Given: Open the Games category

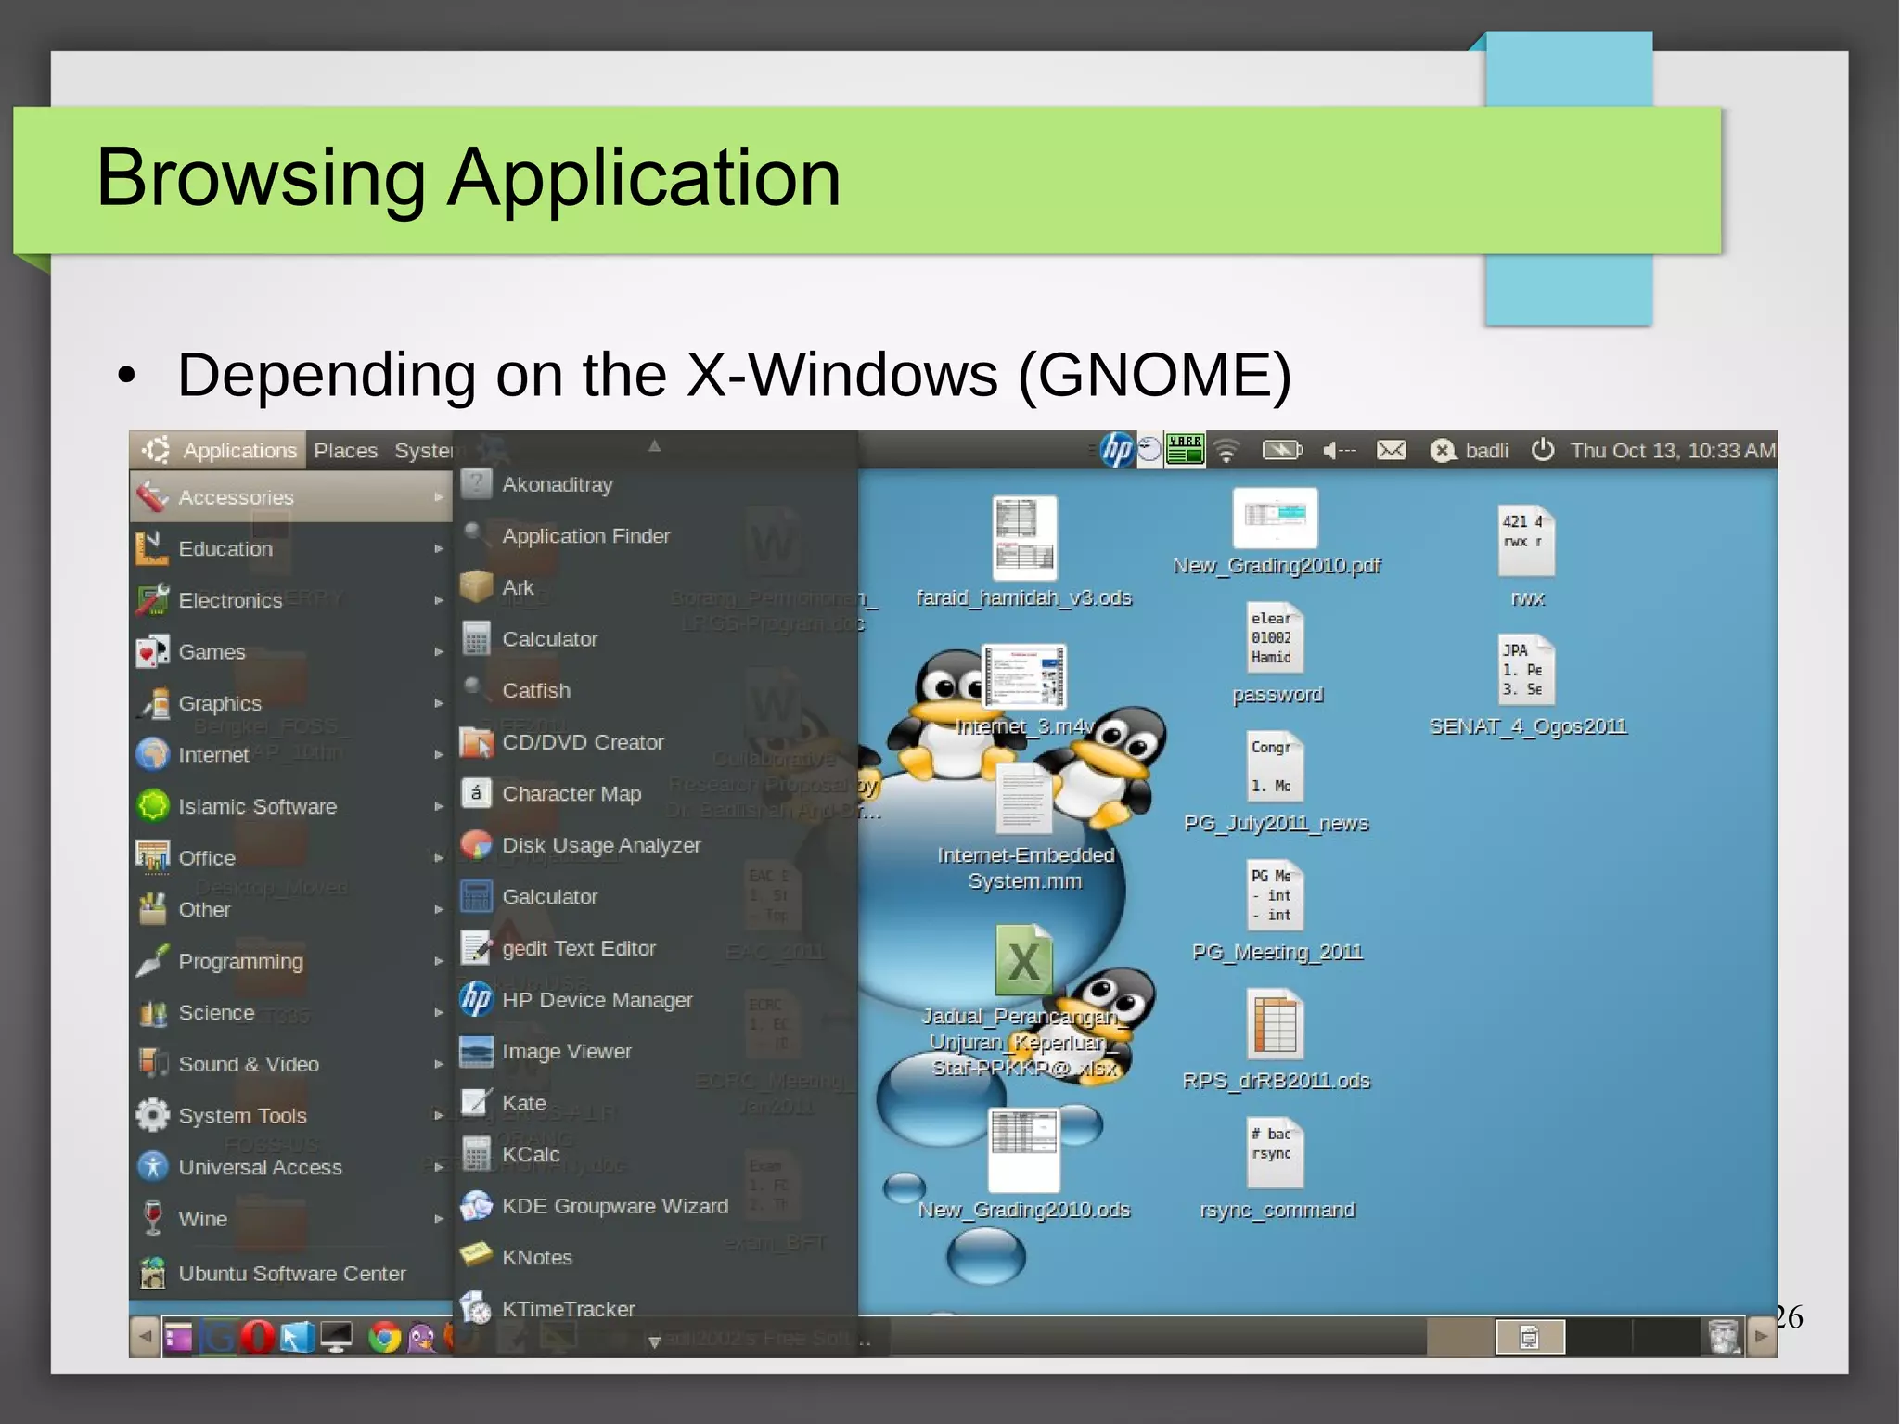Looking at the screenshot, I should pyautogui.click(x=290, y=651).
